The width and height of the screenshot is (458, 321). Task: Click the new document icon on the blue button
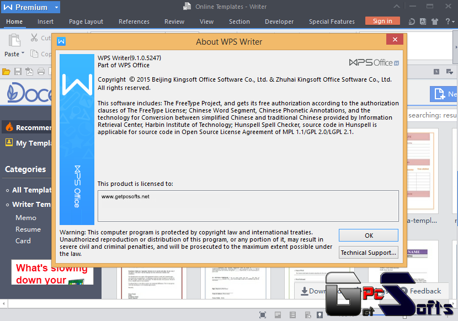pos(440,94)
